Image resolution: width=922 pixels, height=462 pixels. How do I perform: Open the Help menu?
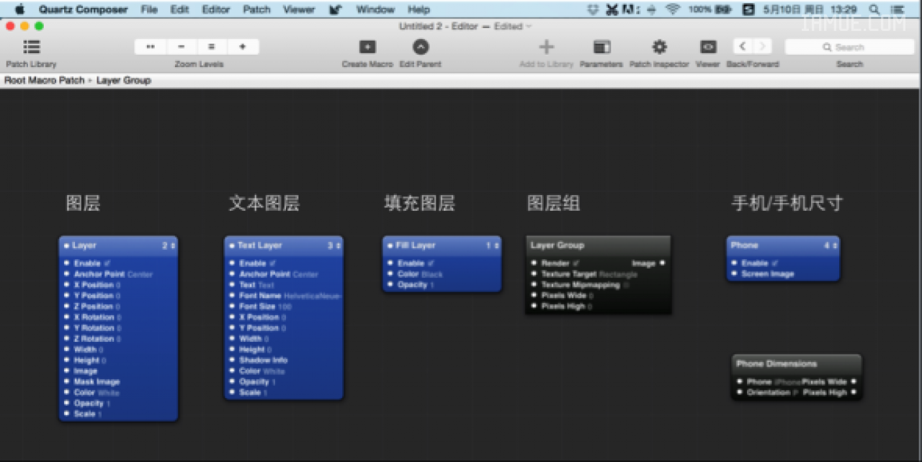[x=419, y=9]
